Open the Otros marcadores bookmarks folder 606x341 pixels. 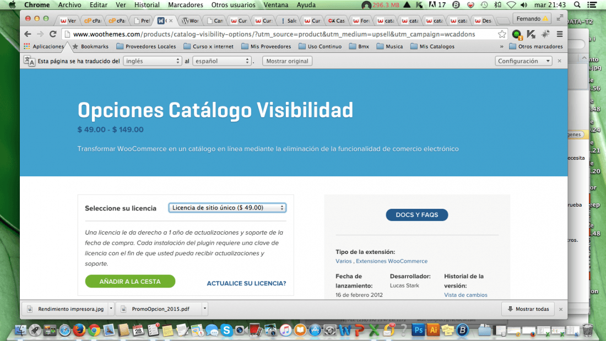pyautogui.click(x=536, y=46)
